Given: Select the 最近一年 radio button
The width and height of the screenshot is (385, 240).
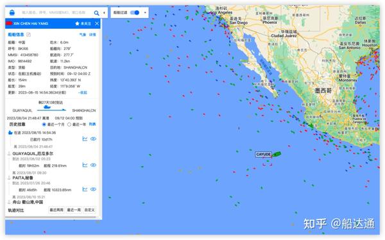Looking at the screenshot, I should 69,124.
